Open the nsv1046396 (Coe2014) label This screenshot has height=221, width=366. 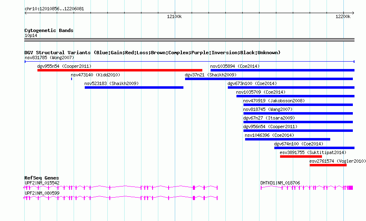pyautogui.click(x=269, y=135)
